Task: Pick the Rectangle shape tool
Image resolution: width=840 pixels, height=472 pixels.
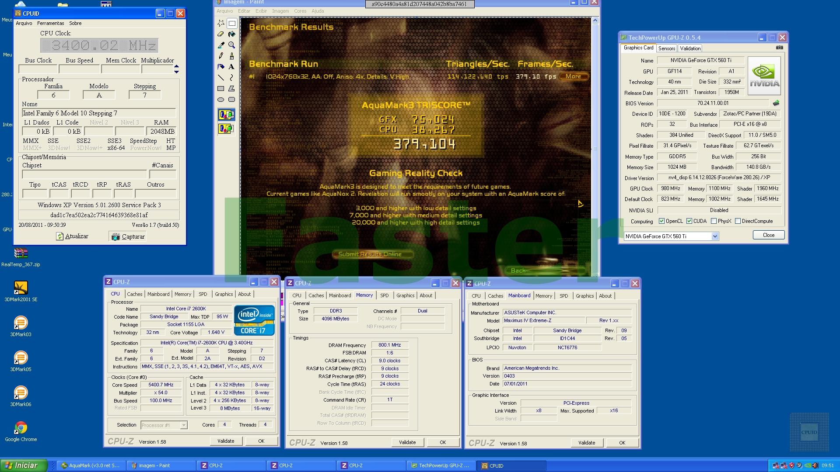Action: 221,89
